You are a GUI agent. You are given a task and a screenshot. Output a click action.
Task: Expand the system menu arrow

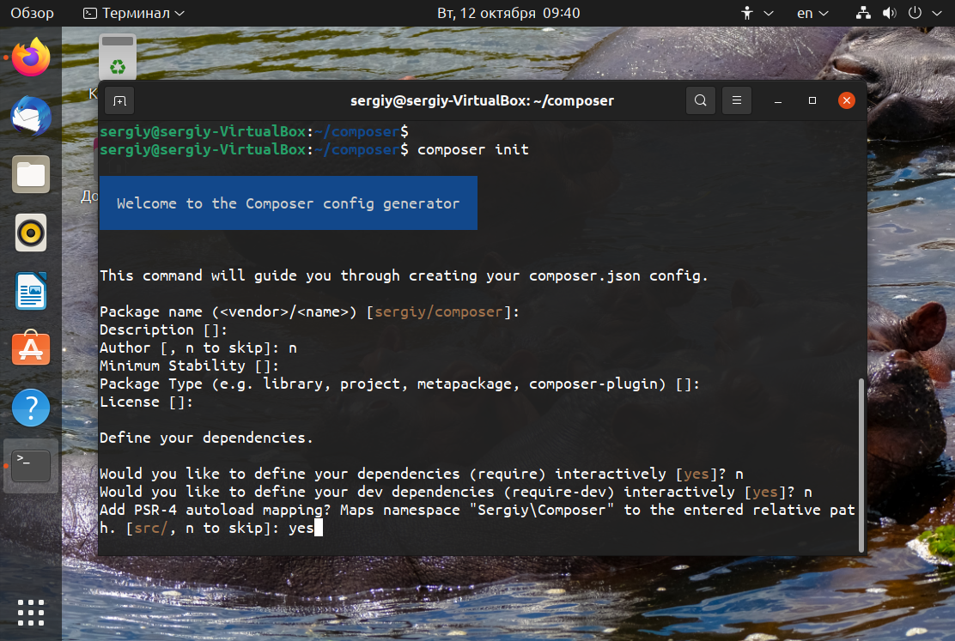[937, 13]
